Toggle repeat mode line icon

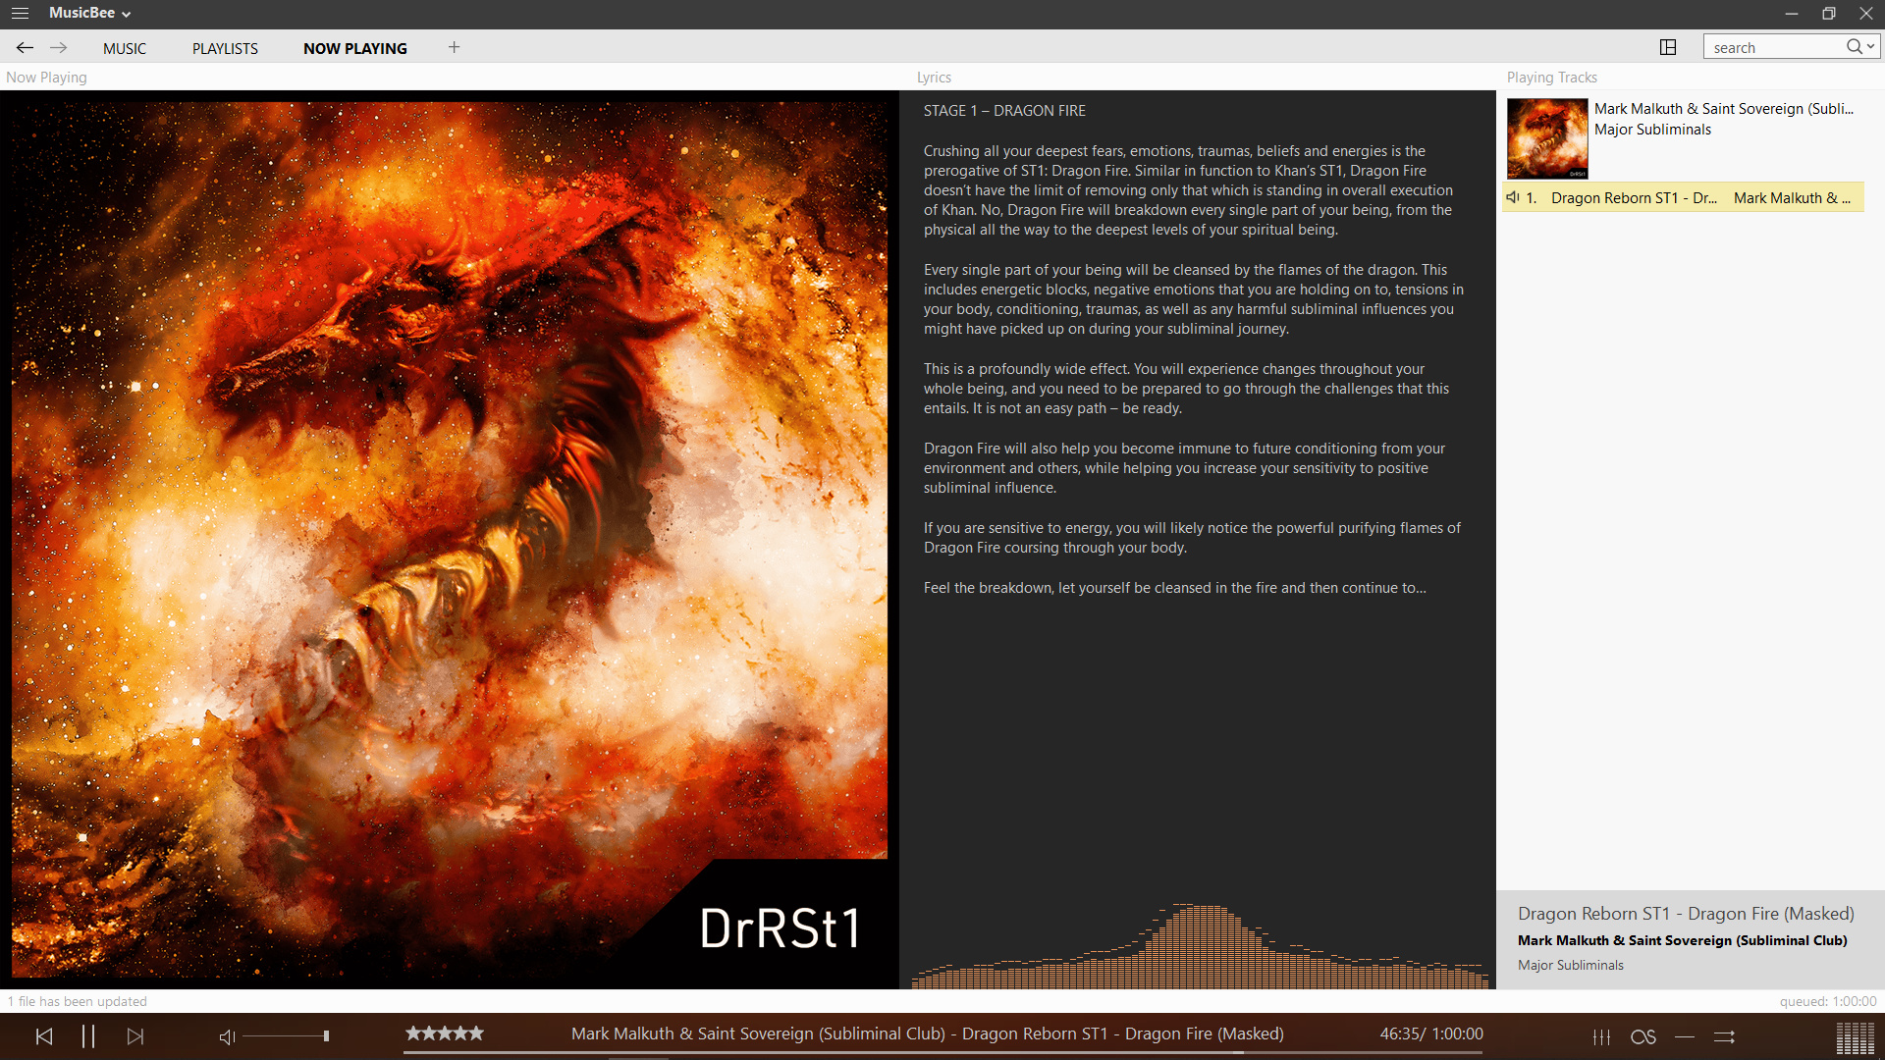pos(1685,1036)
